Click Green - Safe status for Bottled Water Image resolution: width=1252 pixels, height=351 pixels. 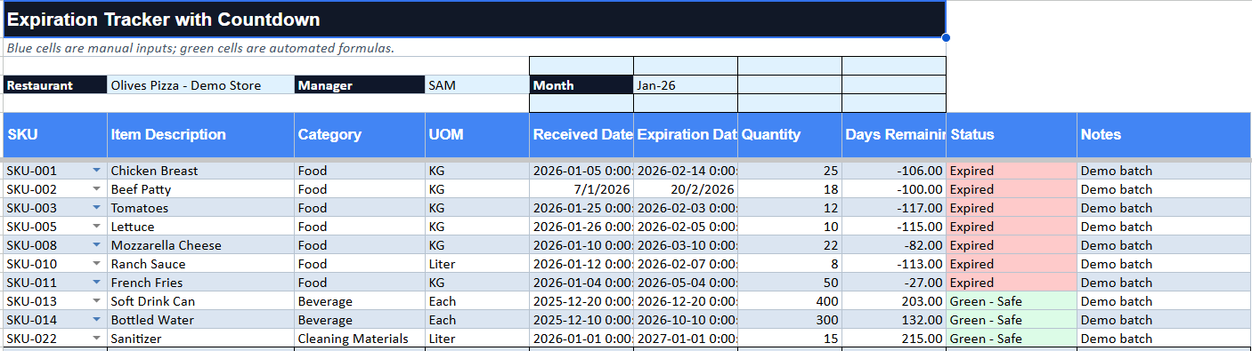coord(1012,320)
